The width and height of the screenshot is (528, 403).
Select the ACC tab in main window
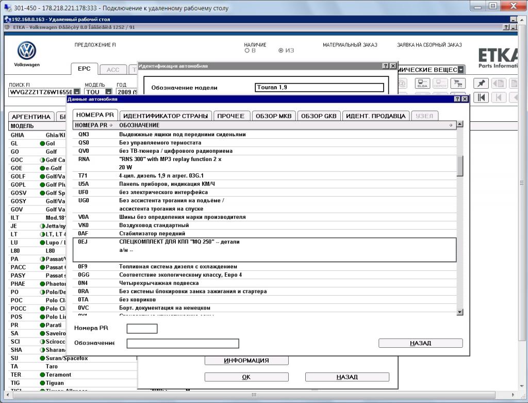(x=113, y=70)
